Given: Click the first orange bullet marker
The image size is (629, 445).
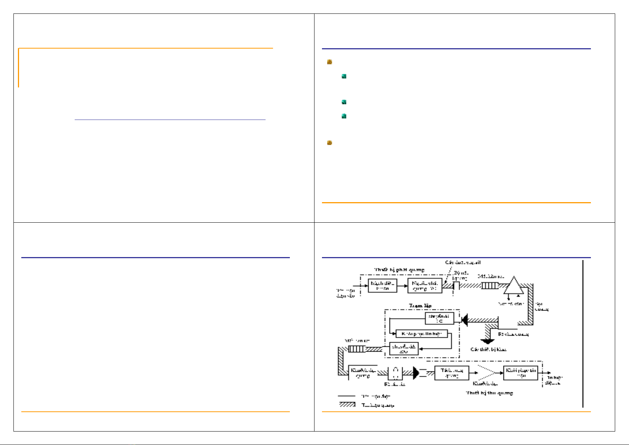Looking at the screenshot, I should click(x=329, y=62).
